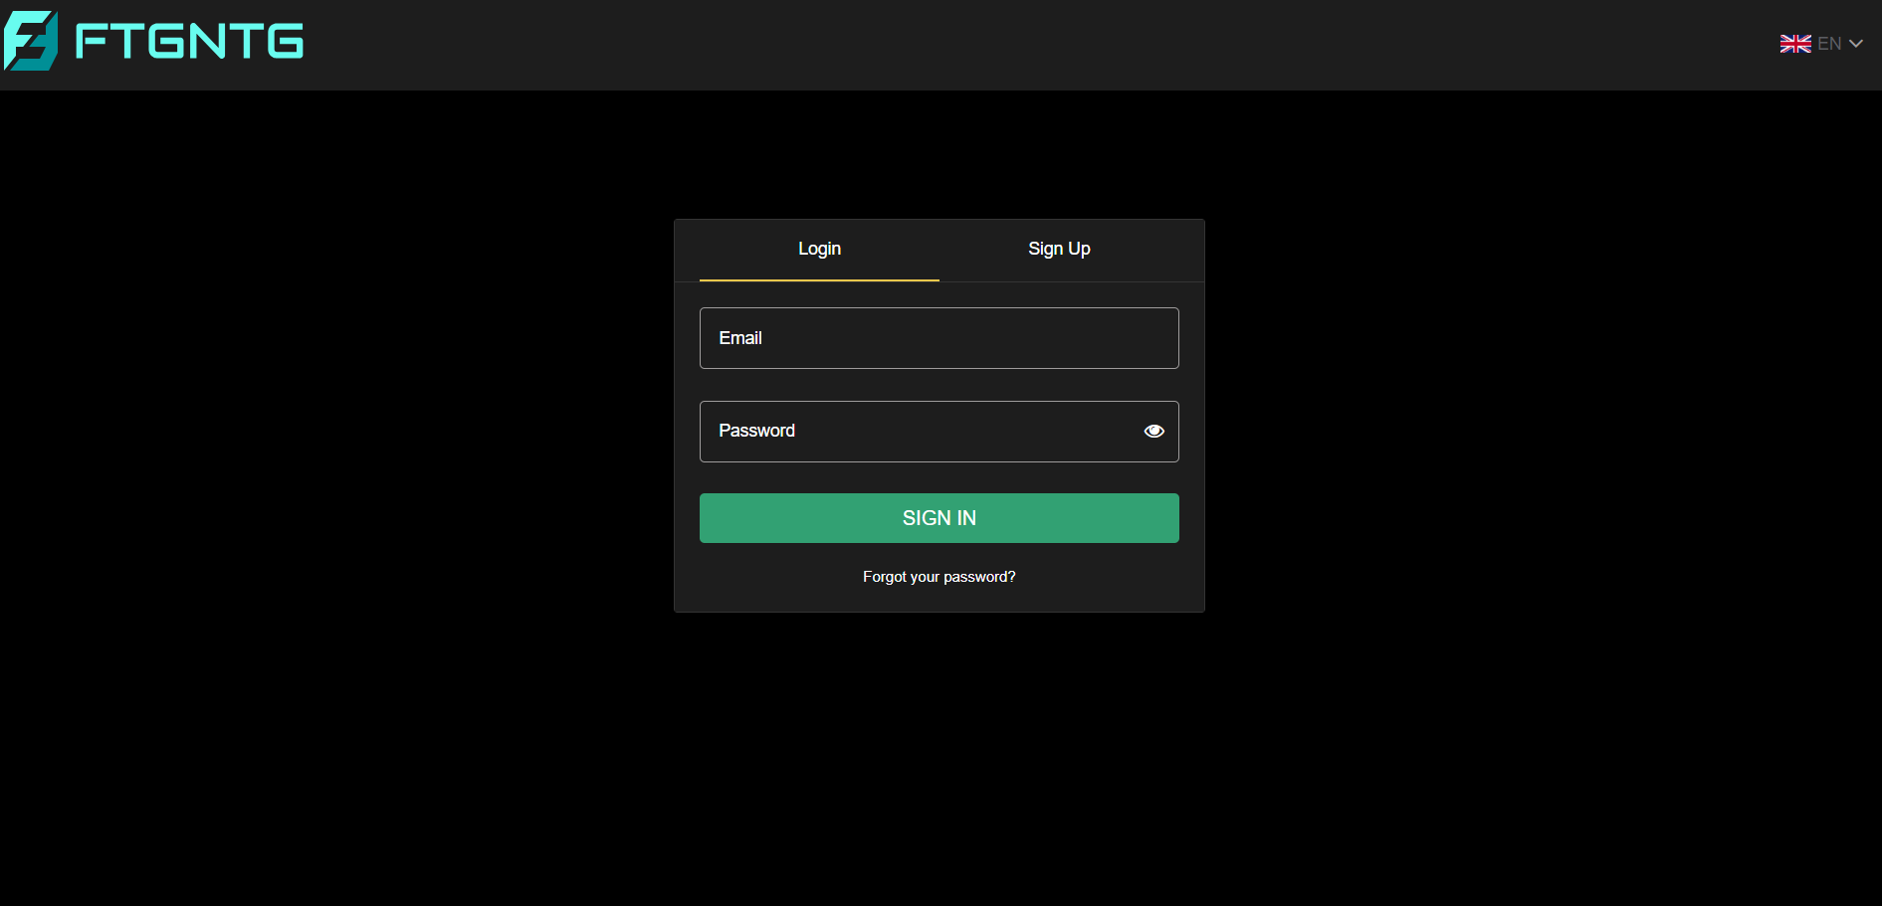Click the word Login in the tab
Screen dimensions: 1882x906
click(x=819, y=249)
